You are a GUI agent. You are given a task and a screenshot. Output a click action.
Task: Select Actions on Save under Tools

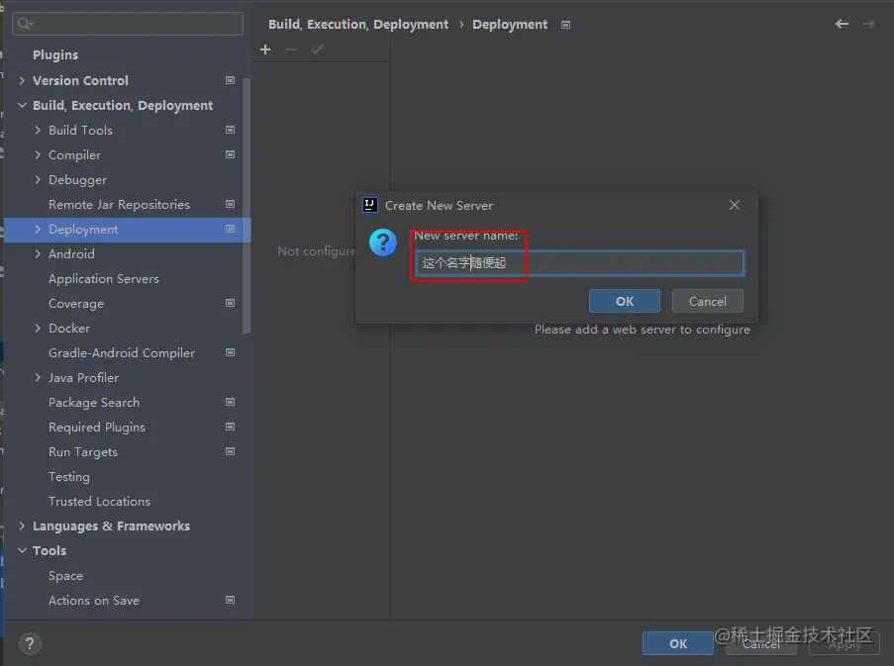point(93,601)
